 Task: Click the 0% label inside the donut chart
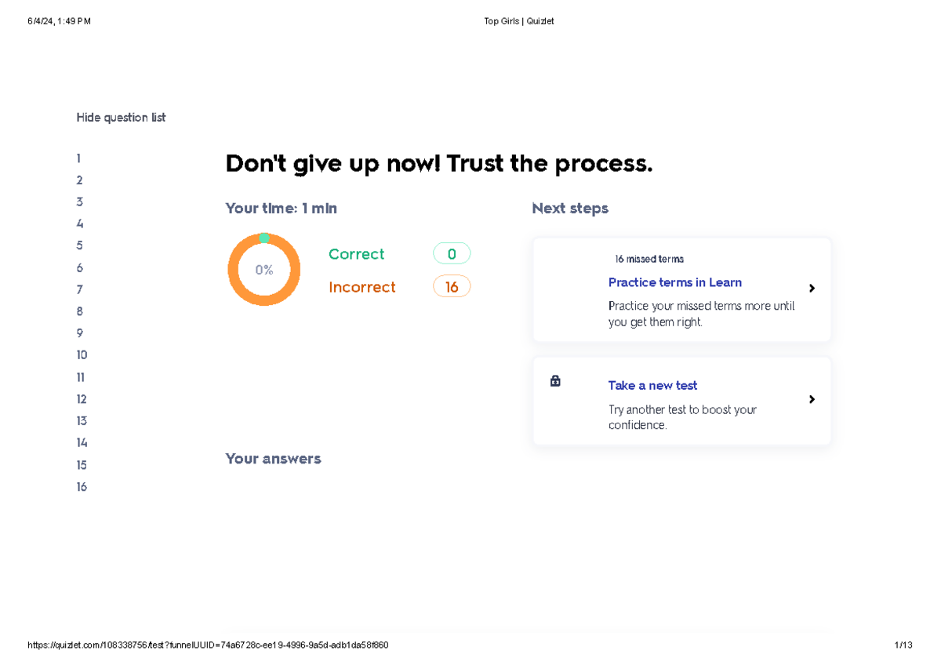pyautogui.click(x=264, y=269)
